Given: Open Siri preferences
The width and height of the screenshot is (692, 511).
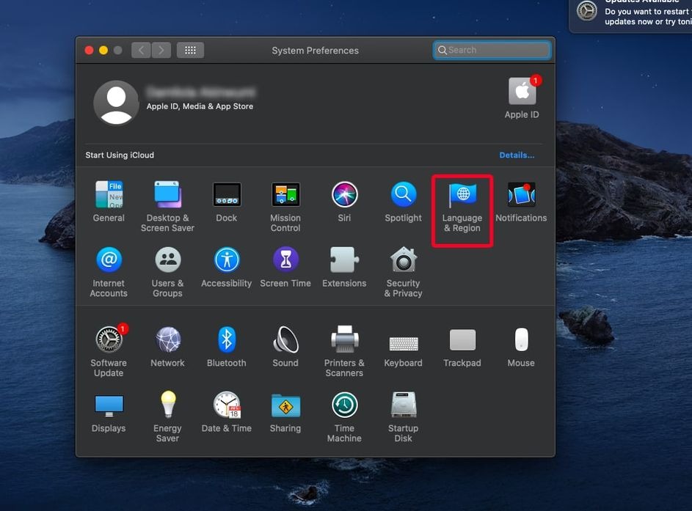Looking at the screenshot, I should coord(344,194).
